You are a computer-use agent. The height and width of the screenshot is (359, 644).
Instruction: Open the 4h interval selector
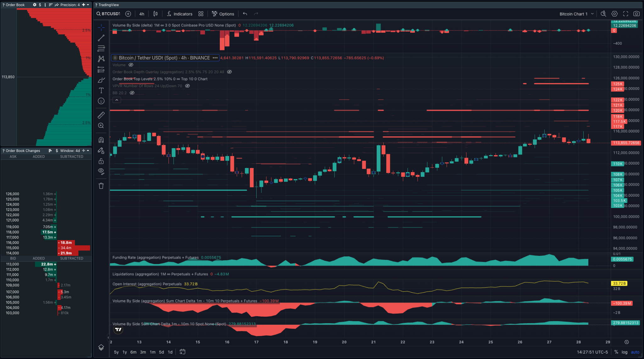coord(142,14)
